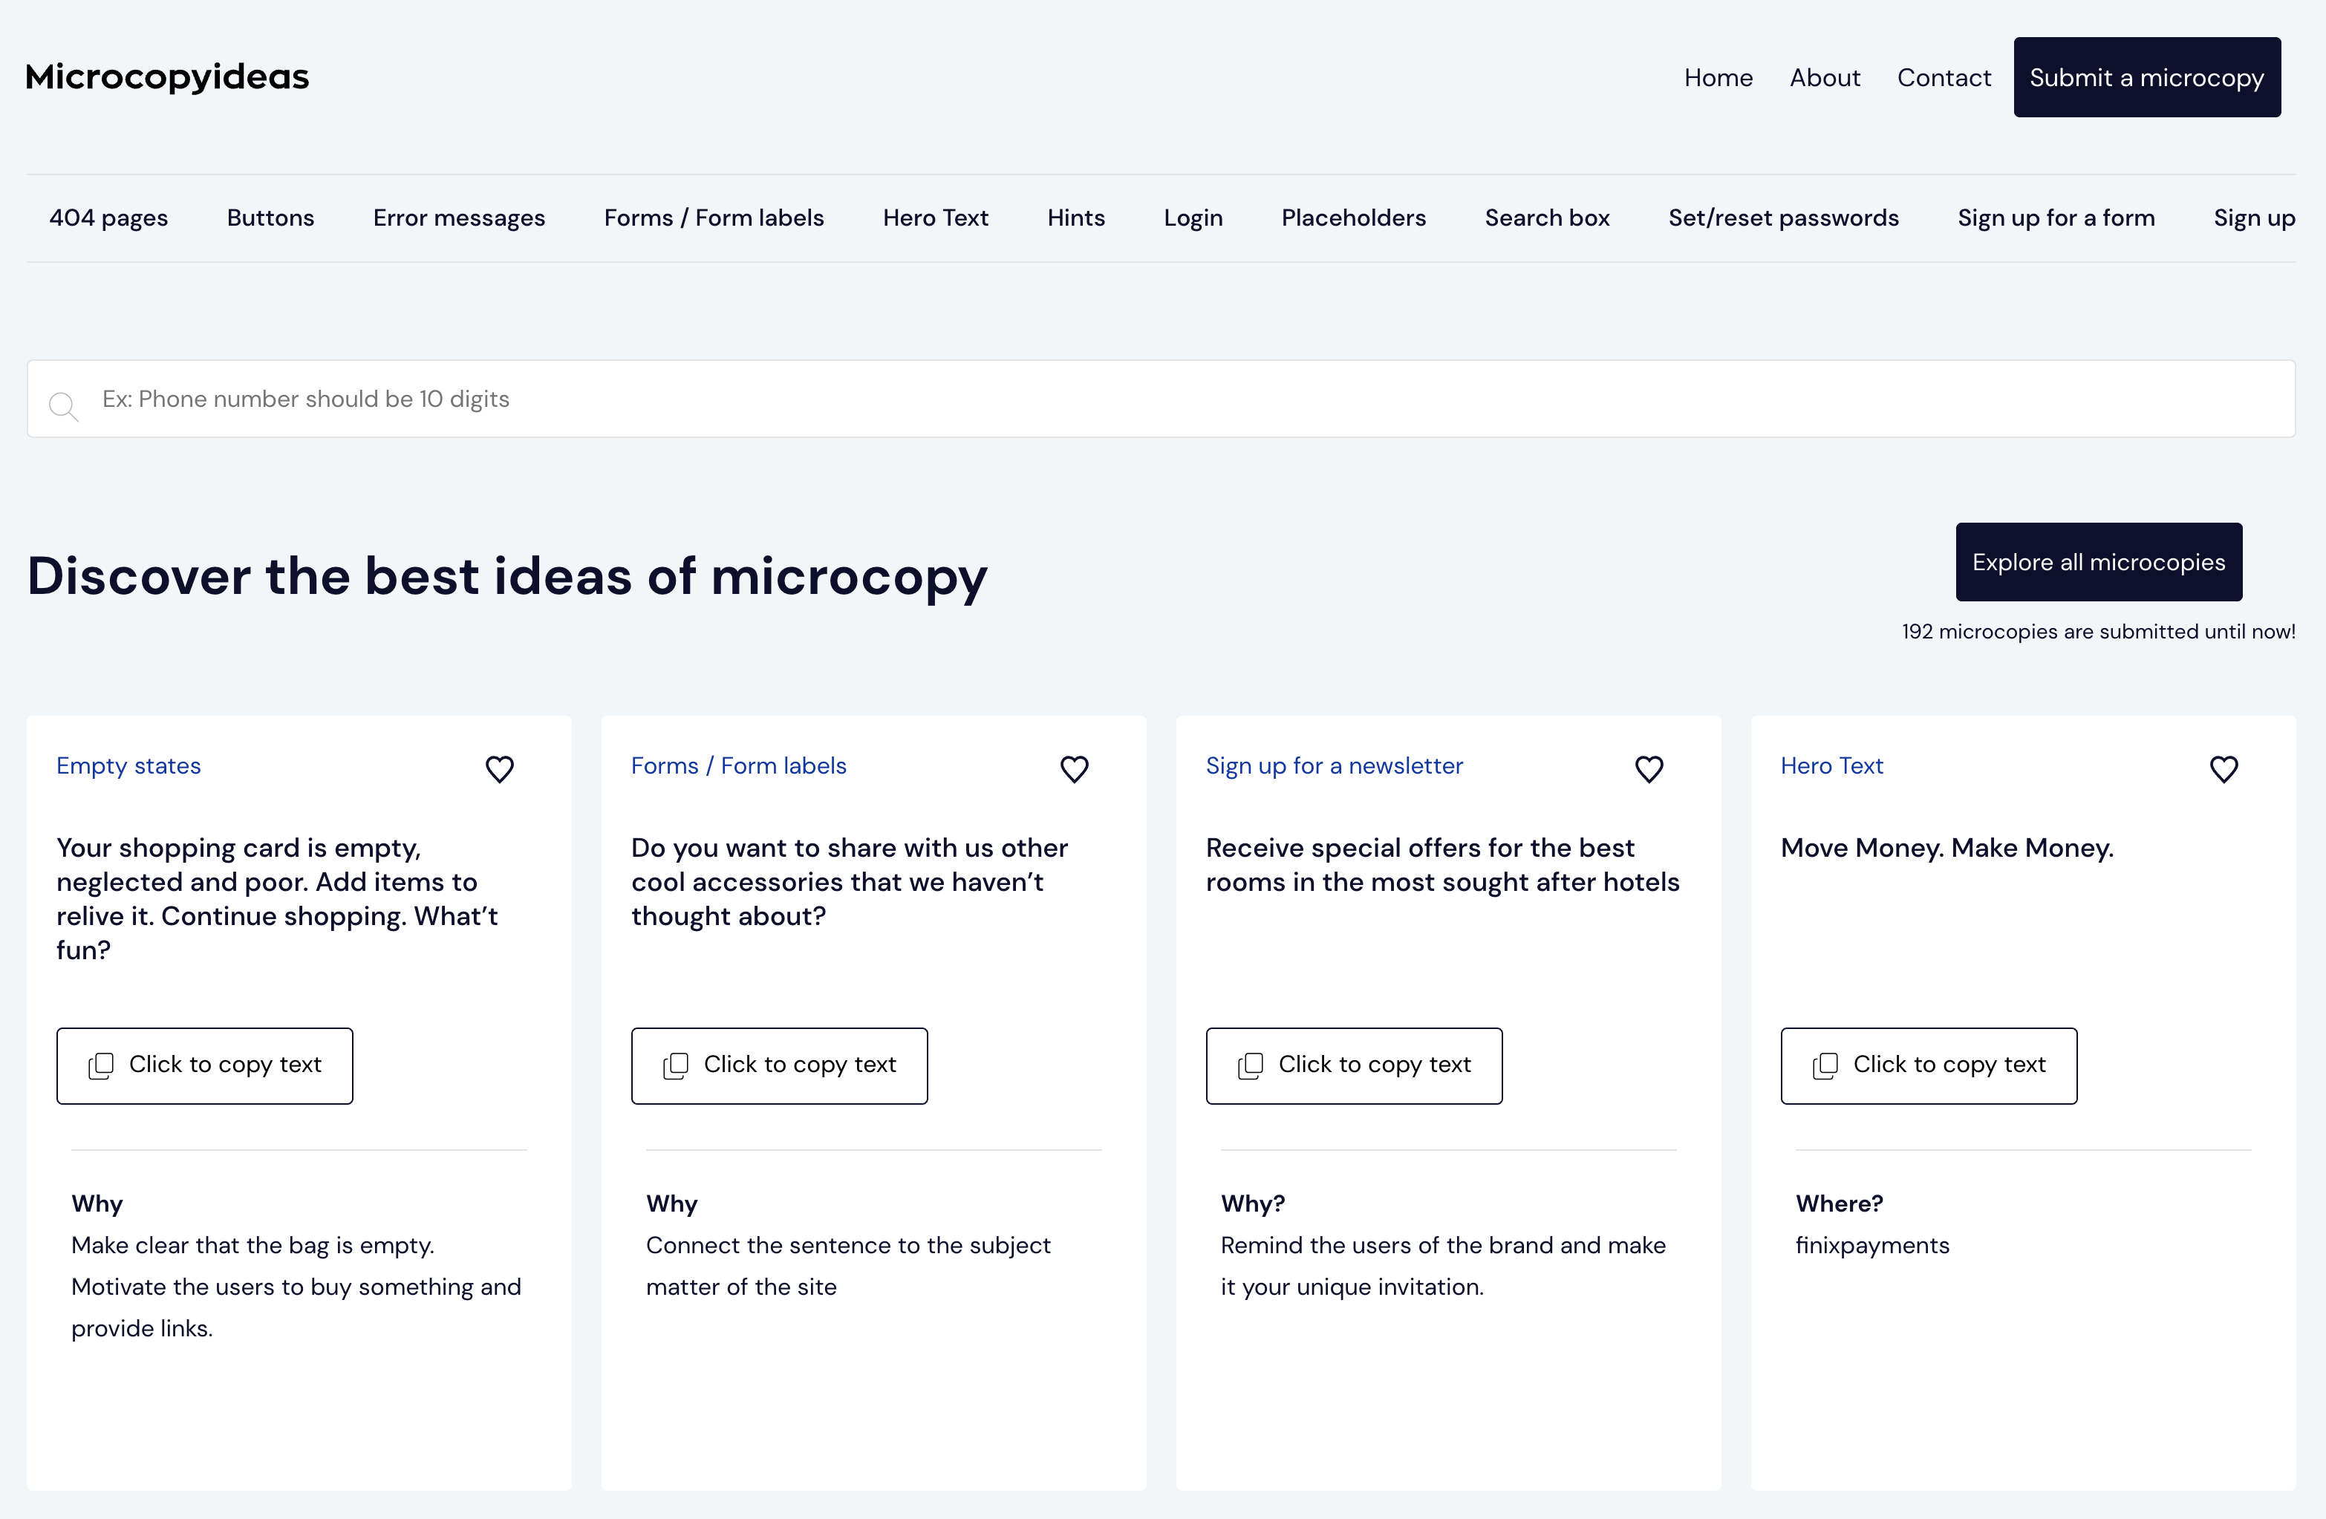Viewport: 2326px width, 1519px height.
Task: Favorite the newsletter signup microcopy
Action: (1649, 768)
